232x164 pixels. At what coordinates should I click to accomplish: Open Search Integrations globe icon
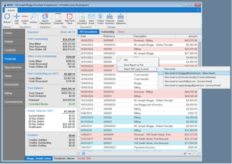(45, 16)
